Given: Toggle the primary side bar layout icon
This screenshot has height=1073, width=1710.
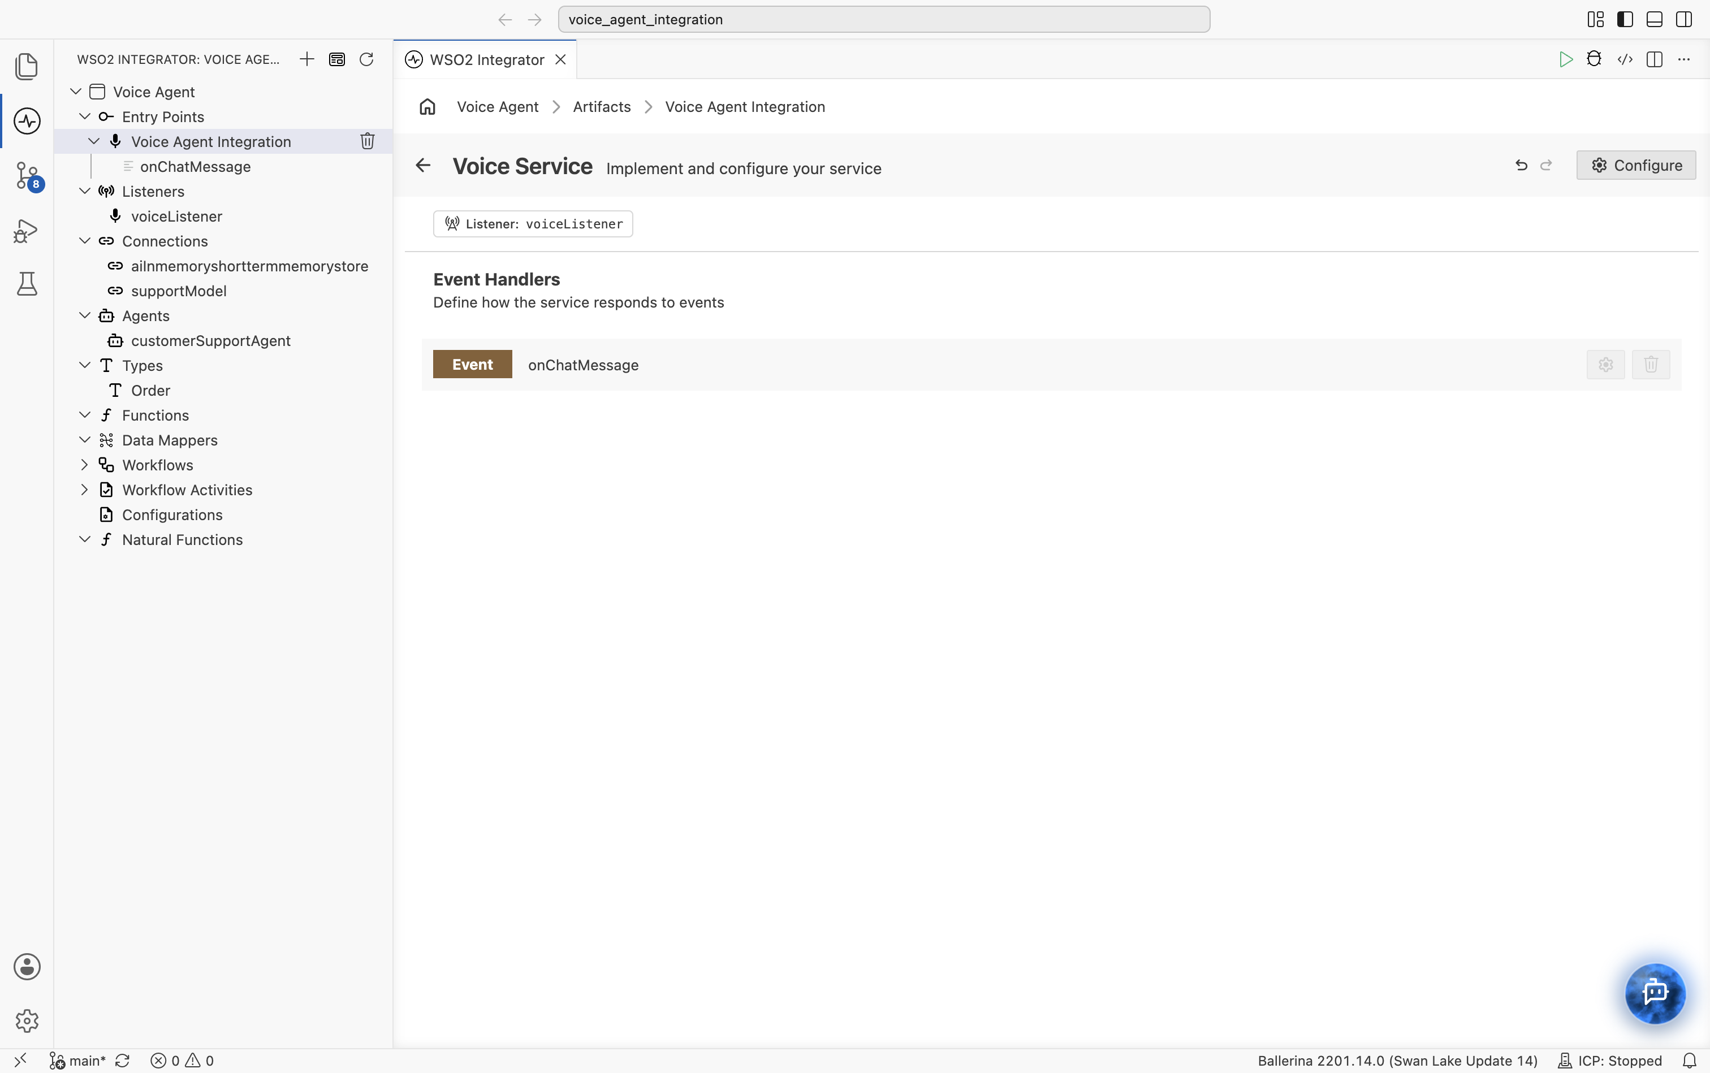Looking at the screenshot, I should coord(1625,19).
